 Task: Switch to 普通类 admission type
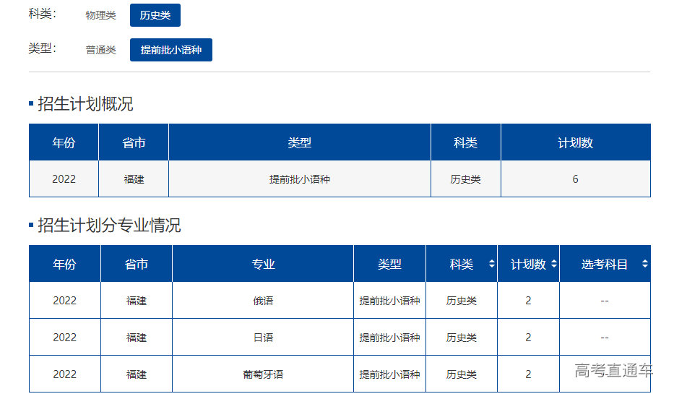(x=100, y=50)
